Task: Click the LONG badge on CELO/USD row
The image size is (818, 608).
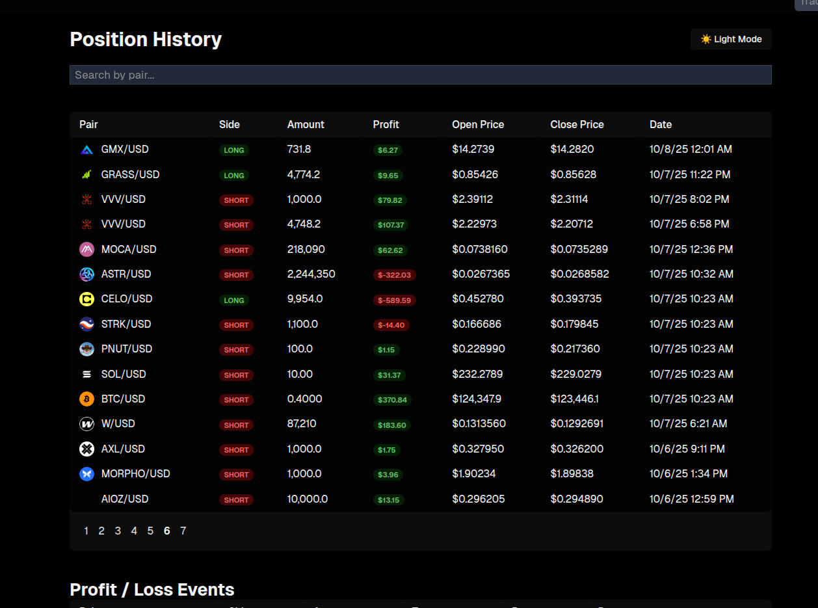Action: pyautogui.click(x=234, y=300)
